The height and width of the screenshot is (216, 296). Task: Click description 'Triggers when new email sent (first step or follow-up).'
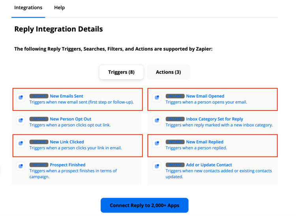click(x=82, y=102)
